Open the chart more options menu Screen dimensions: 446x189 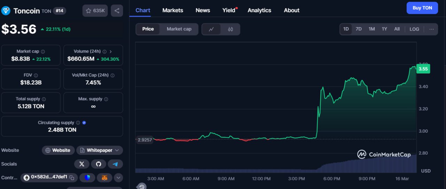(x=431, y=29)
